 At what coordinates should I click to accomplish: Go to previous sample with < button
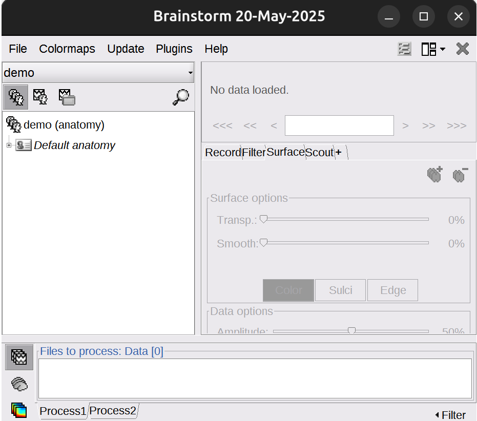click(x=274, y=125)
